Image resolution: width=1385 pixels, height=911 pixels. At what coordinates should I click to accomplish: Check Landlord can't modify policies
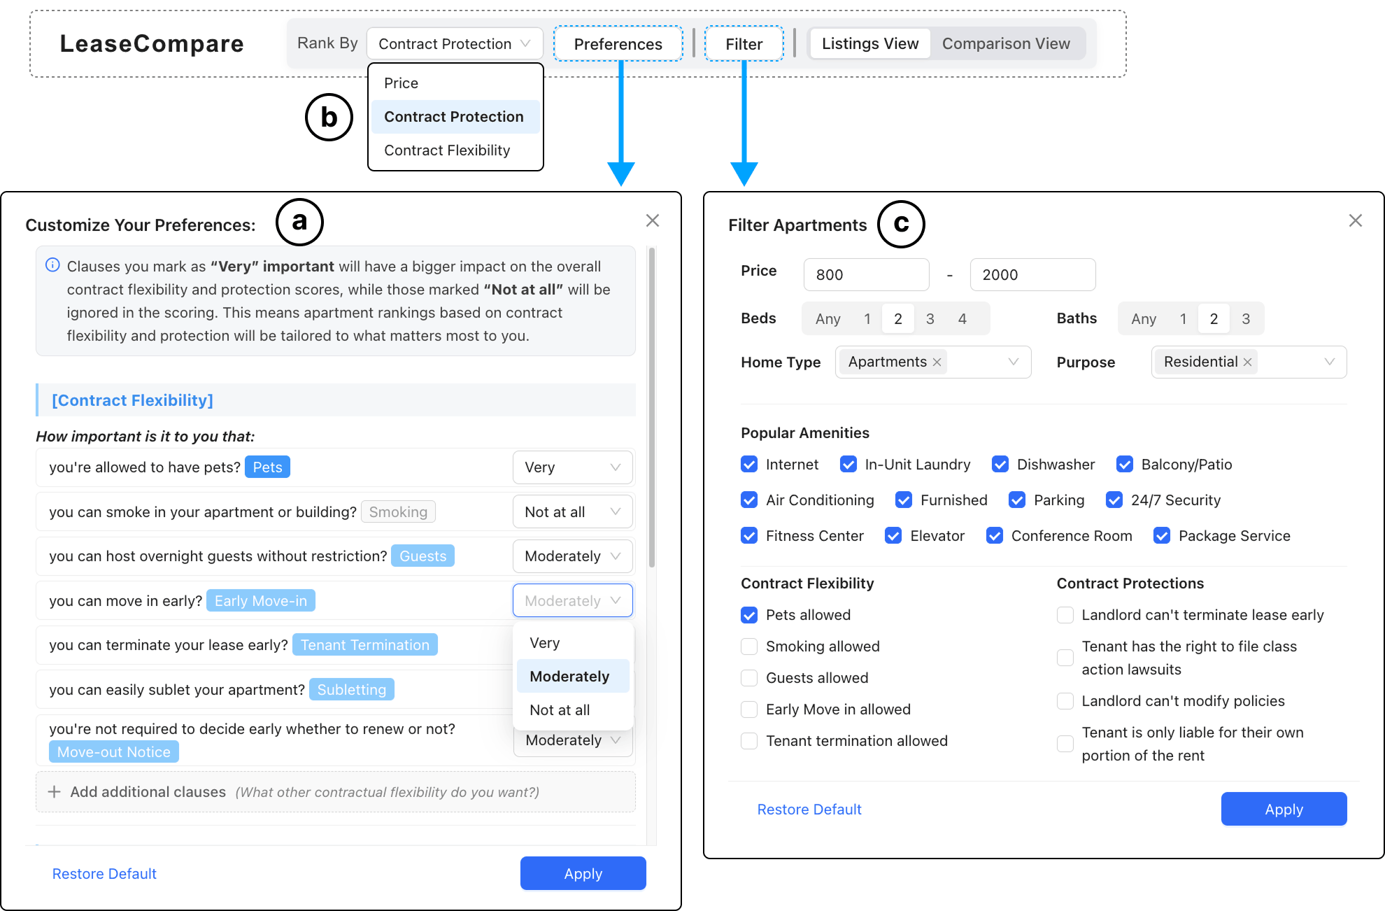pos(1065,701)
